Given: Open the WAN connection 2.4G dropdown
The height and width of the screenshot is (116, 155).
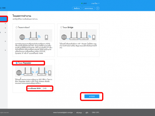Looking at the screenshot, I should [x=47, y=88].
